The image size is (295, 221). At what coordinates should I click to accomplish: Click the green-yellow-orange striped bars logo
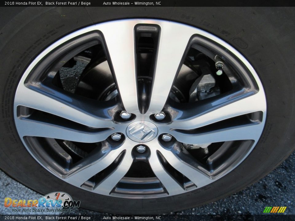(275, 210)
